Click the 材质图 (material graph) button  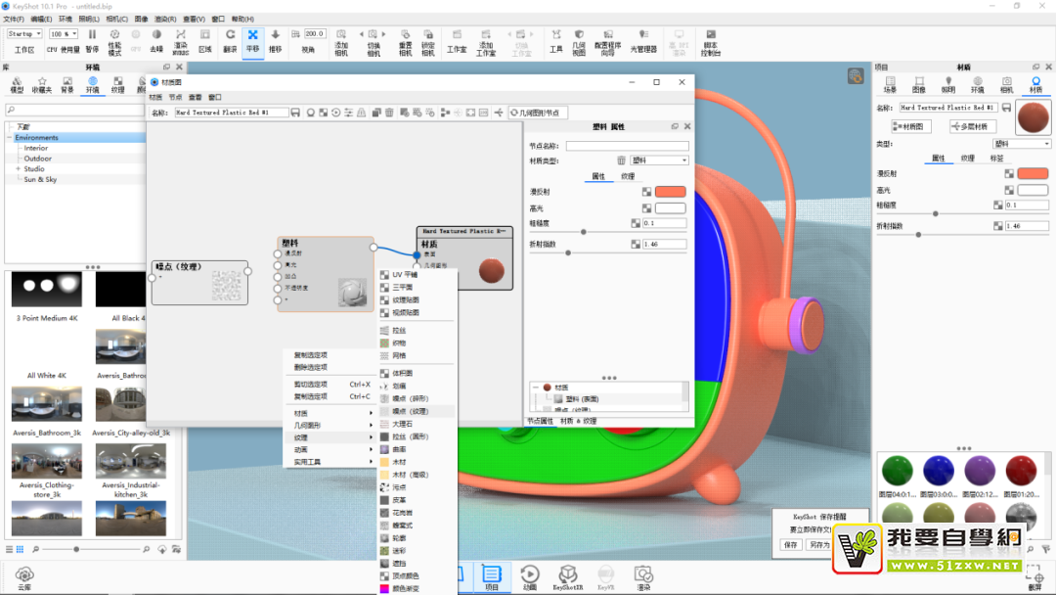click(912, 126)
